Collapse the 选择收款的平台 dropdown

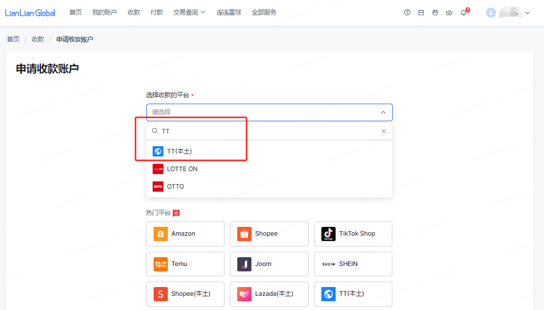(269, 112)
